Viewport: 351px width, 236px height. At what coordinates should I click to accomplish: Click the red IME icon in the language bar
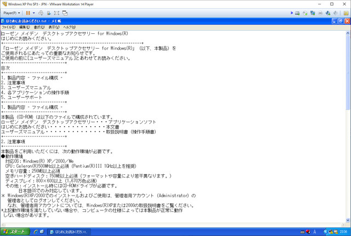pos(308,232)
